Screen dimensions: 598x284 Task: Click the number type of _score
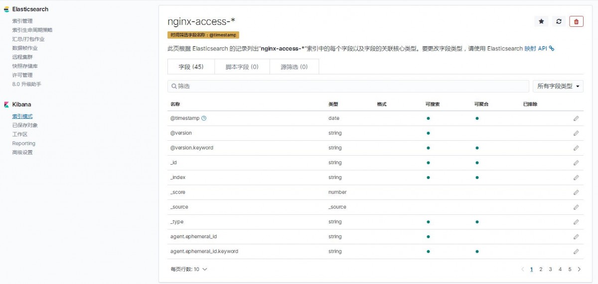click(337, 192)
